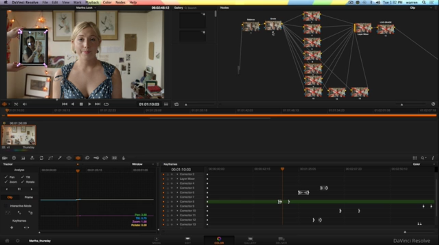Image resolution: width=439 pixels, height=245 pixels.
Task: Toggle viewer shuffle/split screen icon
Action: click(x=16, y=104)
